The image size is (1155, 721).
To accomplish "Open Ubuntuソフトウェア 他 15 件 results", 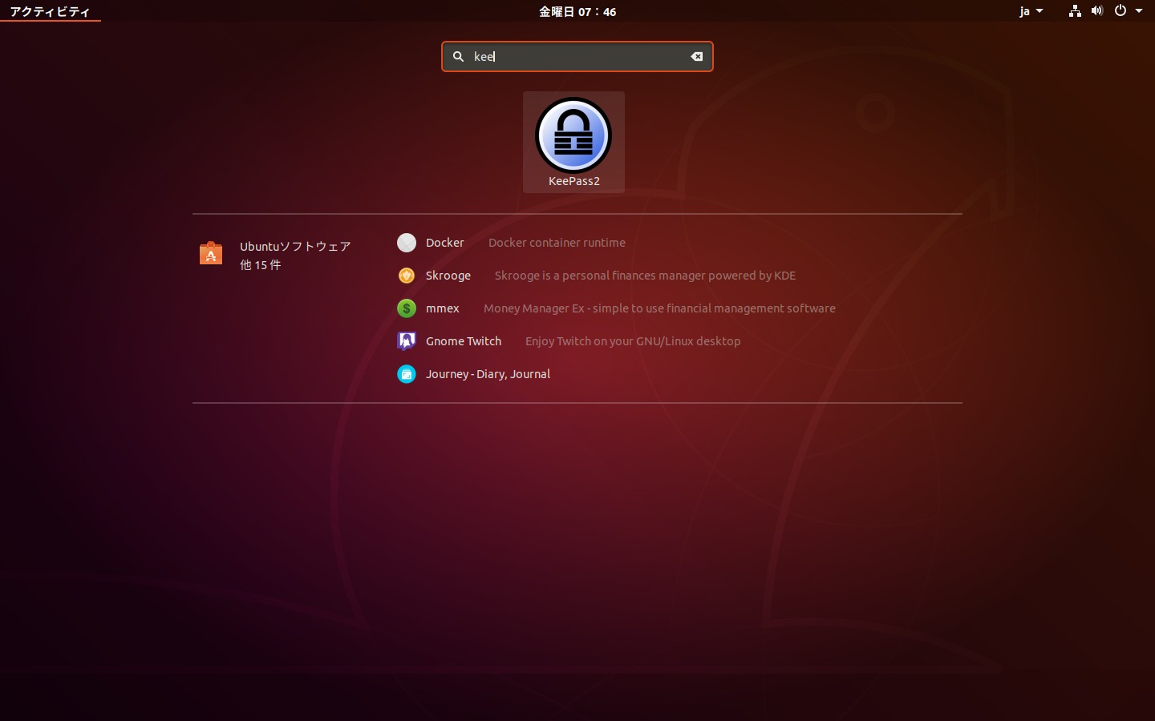I will [276, 255].
